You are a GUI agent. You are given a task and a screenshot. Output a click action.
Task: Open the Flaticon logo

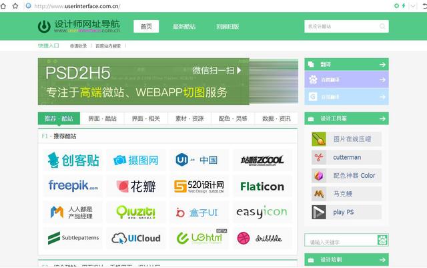coord(262,186)
